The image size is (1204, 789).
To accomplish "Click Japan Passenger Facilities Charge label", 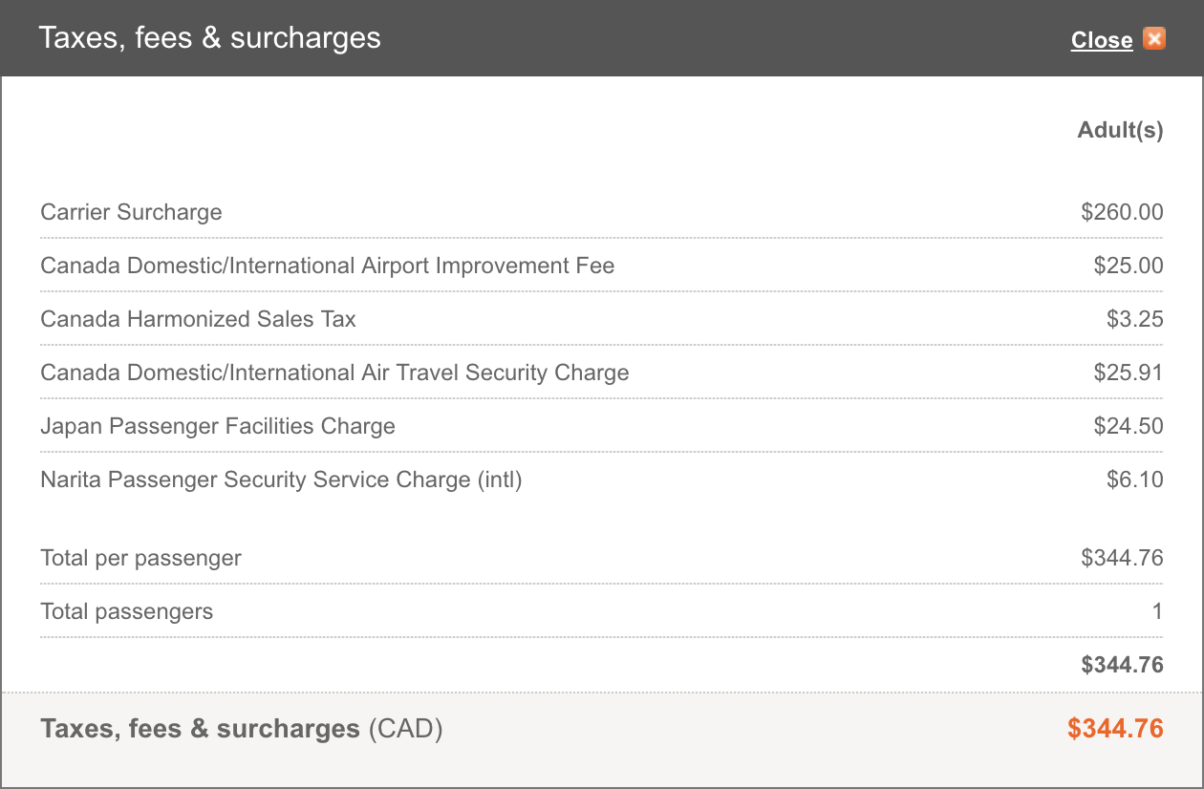I will pyautogui.click(x=218, y=426).
